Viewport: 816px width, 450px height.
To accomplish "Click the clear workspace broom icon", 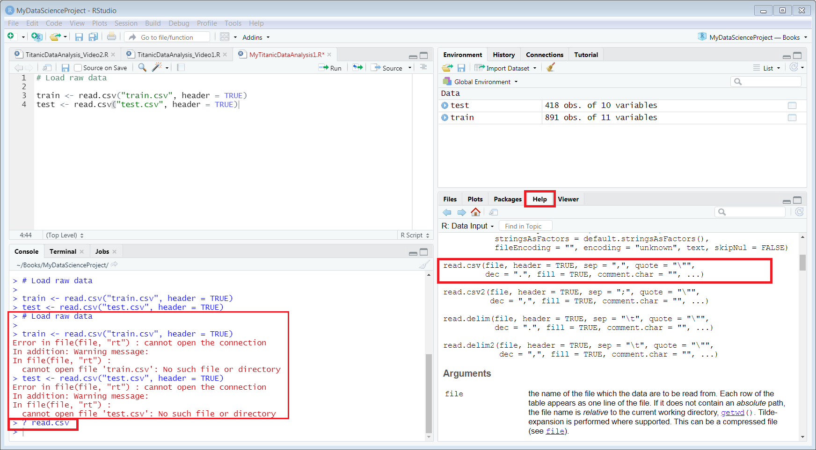I will tap(551, 68).
